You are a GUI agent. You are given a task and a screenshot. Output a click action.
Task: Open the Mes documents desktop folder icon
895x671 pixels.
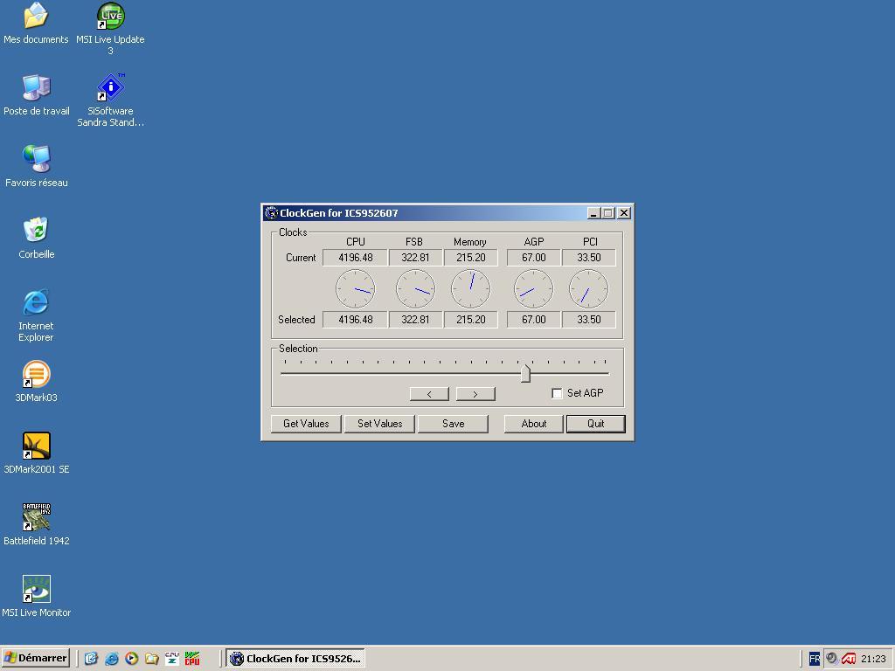[x=36, y=16]
